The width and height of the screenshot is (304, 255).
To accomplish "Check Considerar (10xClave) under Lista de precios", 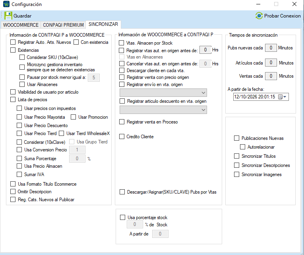I will 19,142.
